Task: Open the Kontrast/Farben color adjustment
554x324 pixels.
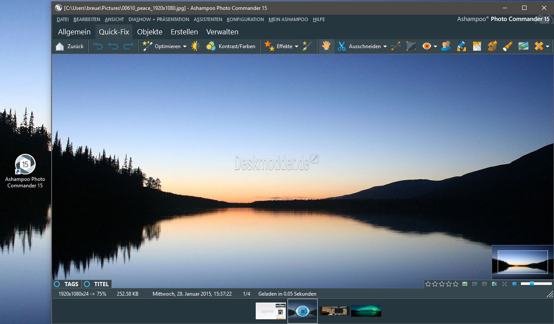Action: 230,46
